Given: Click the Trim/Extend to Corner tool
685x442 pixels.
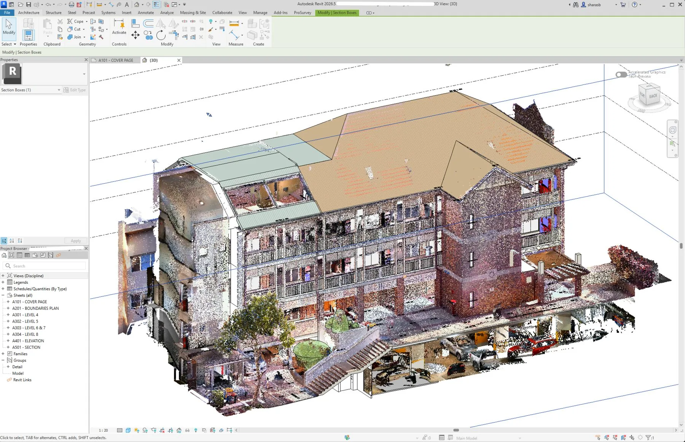Looking at the screenshot, I should point(174,35).
